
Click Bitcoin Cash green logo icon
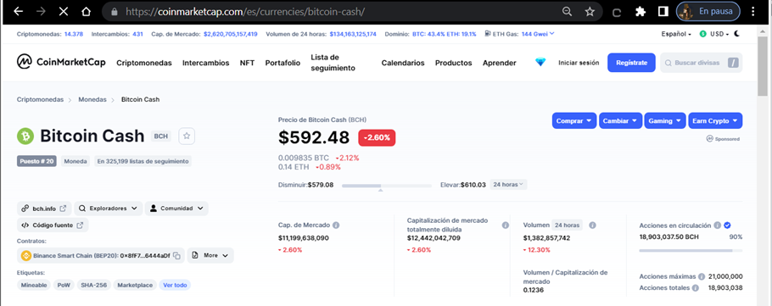pyautogui.click(x=25, y=136)
